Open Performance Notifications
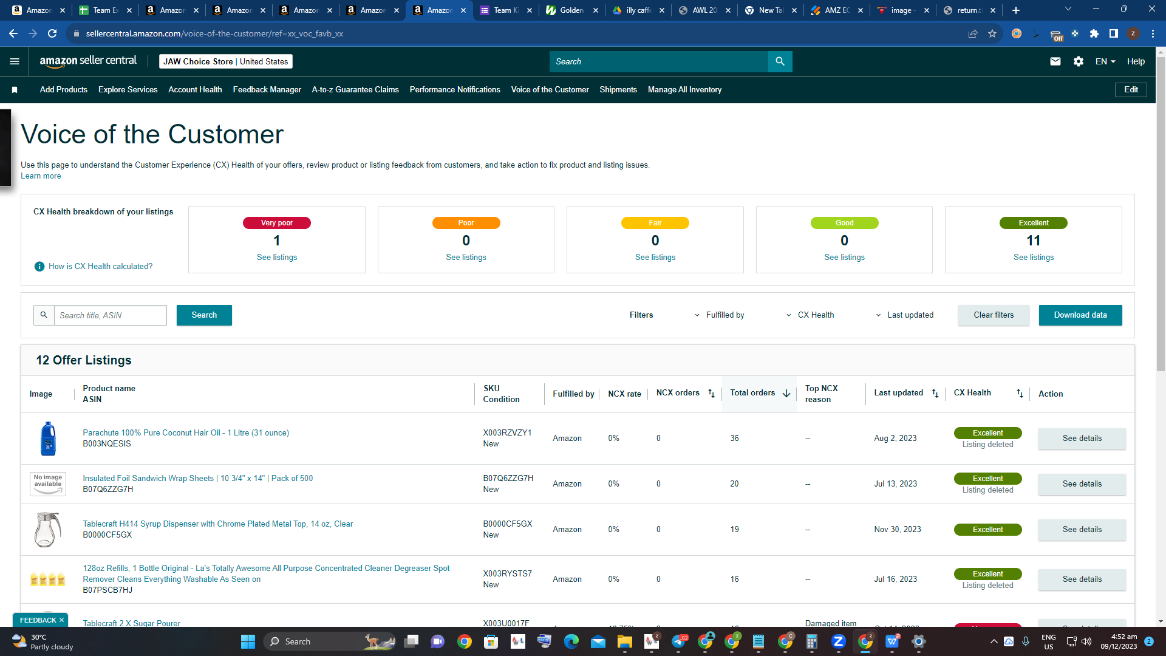This screenshot has width=1166, height=656. click(x=455, y=90)
